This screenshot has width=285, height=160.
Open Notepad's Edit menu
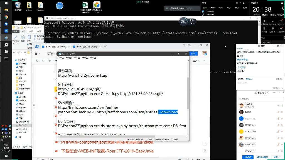(x=69, y=57)
